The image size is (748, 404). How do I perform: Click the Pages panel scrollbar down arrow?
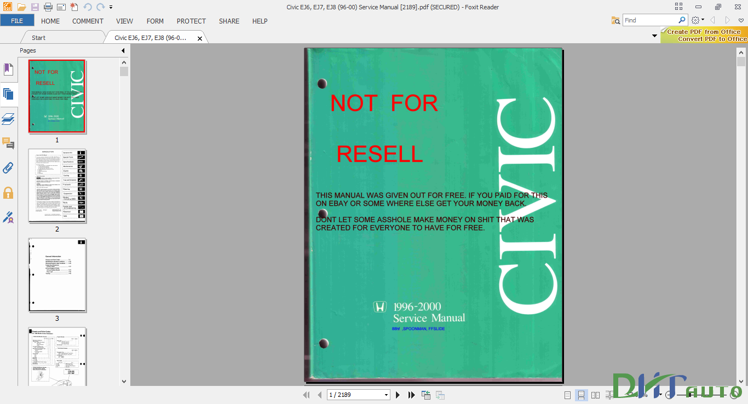coord(124,382)
